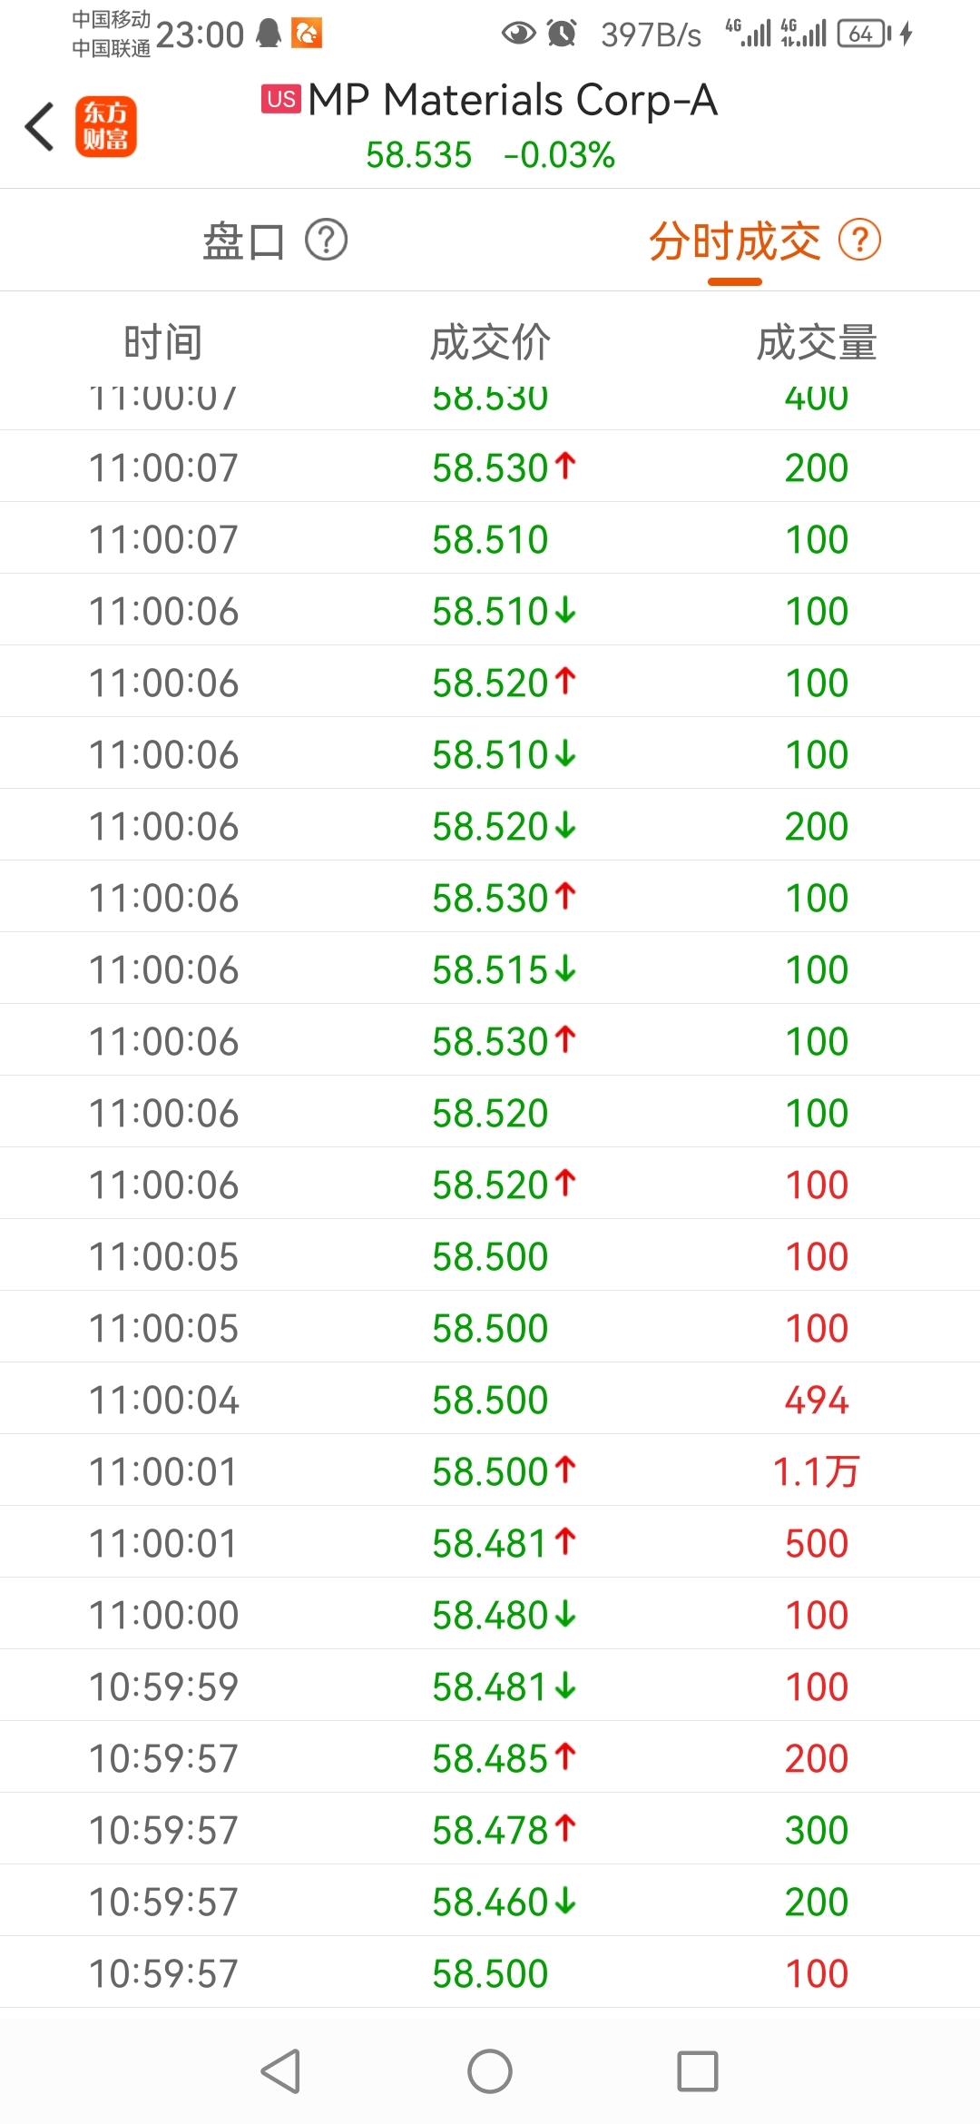Select the trade row with volume 1.1万
The width and height of the screenshot is (980, 2124).
point(490,1470)
